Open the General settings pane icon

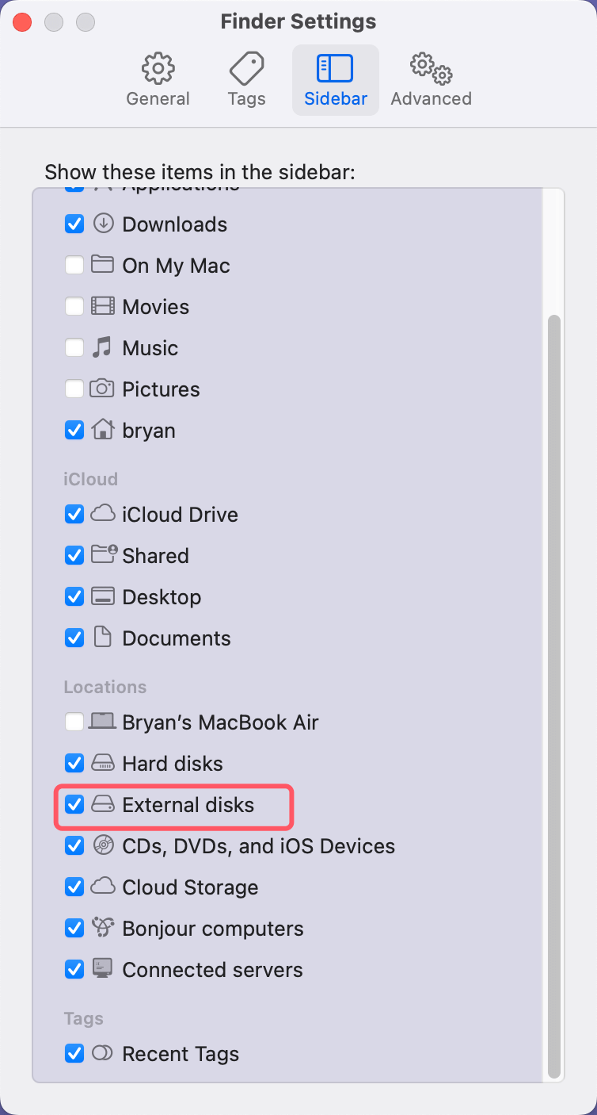pos(158,69)
